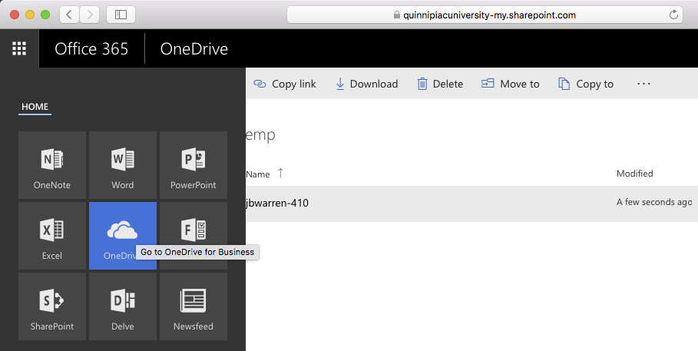Open the Forms tile beside OneDrive
698x351 pixels.
pos(193,229)
